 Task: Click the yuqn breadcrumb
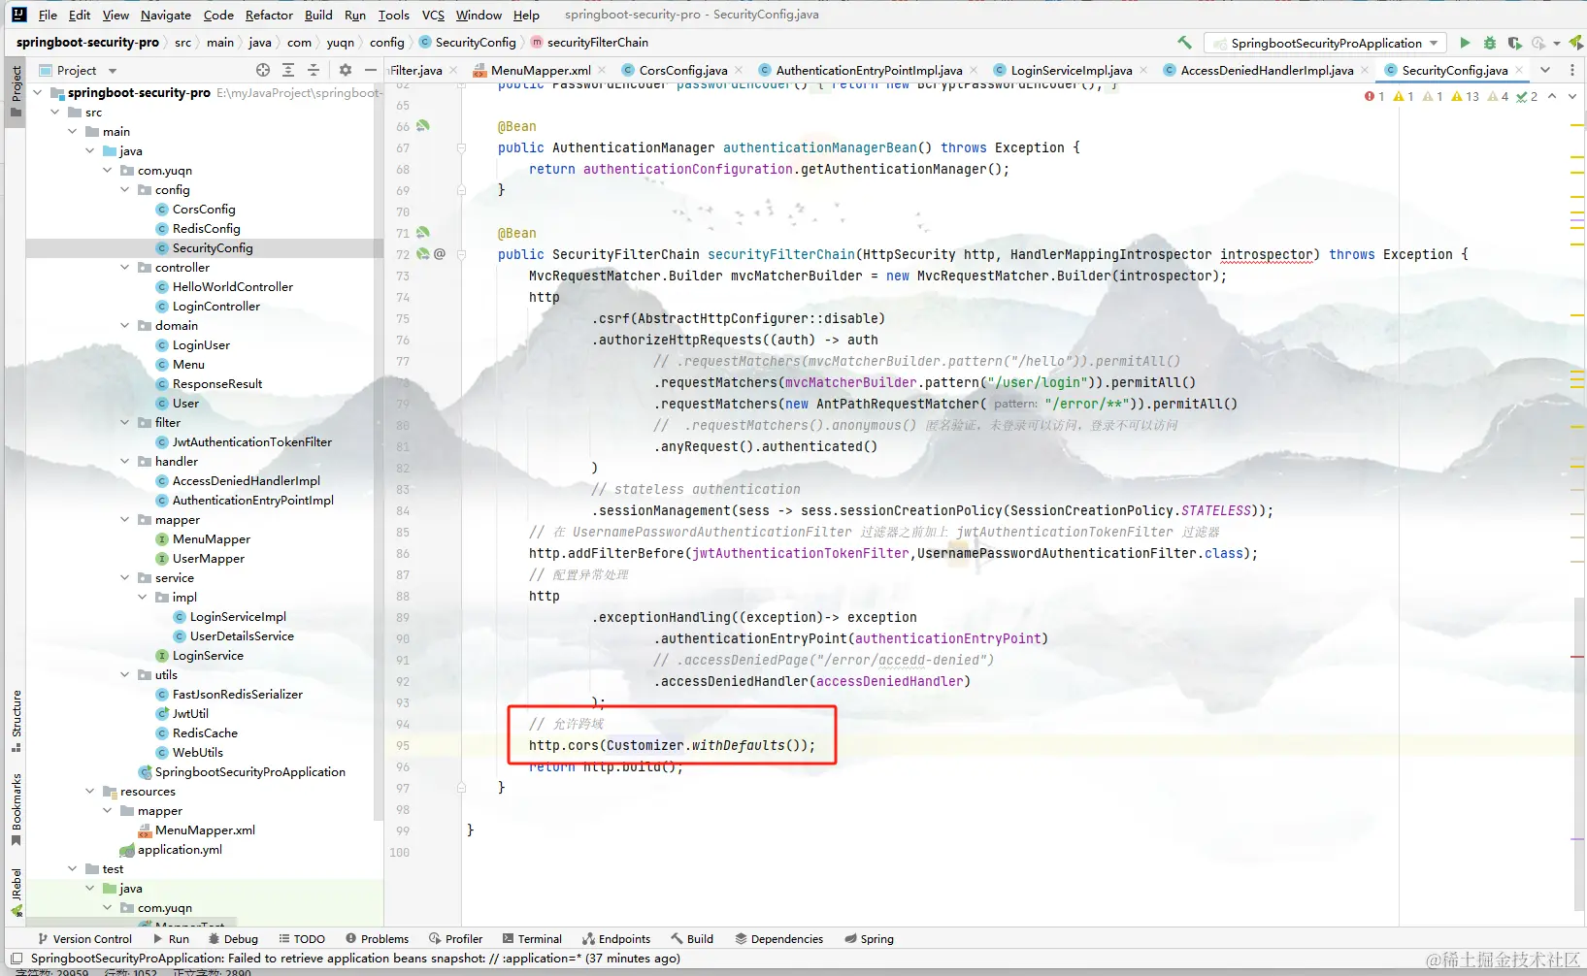click(x=340, y=43)
